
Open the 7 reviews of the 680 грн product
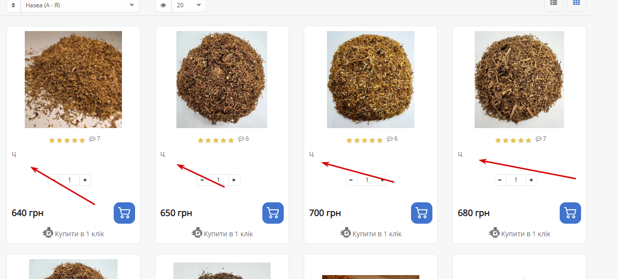point(541,139)
